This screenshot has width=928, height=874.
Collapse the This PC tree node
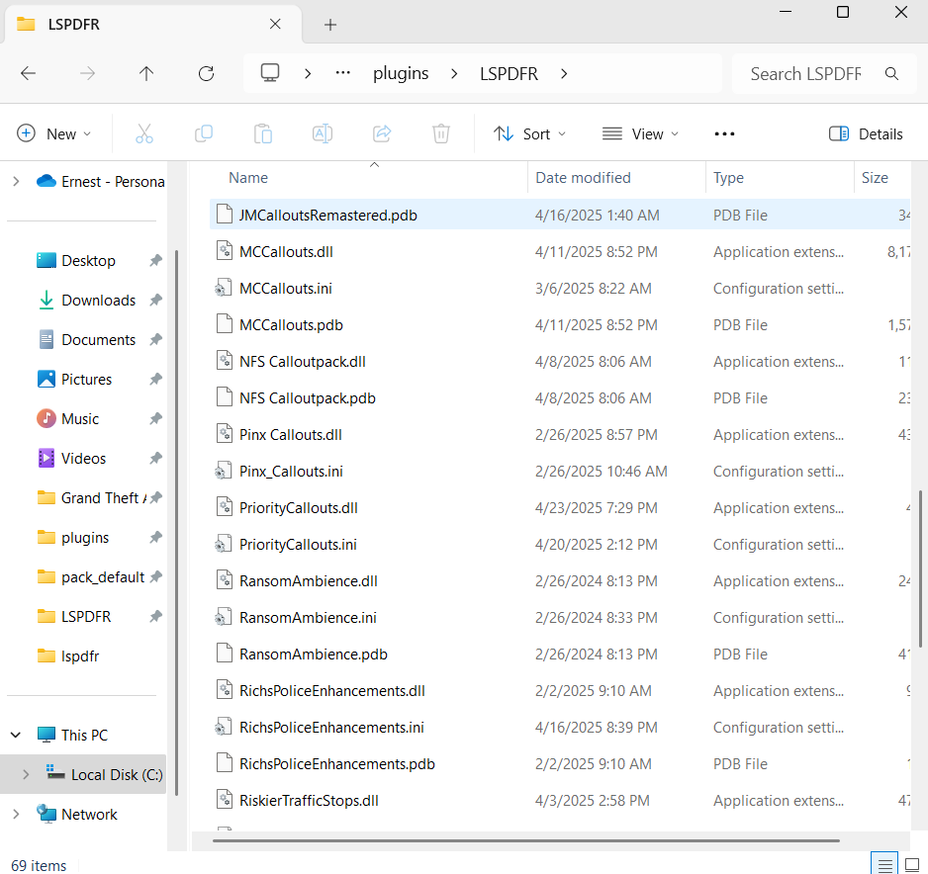[x=16, y=735]
